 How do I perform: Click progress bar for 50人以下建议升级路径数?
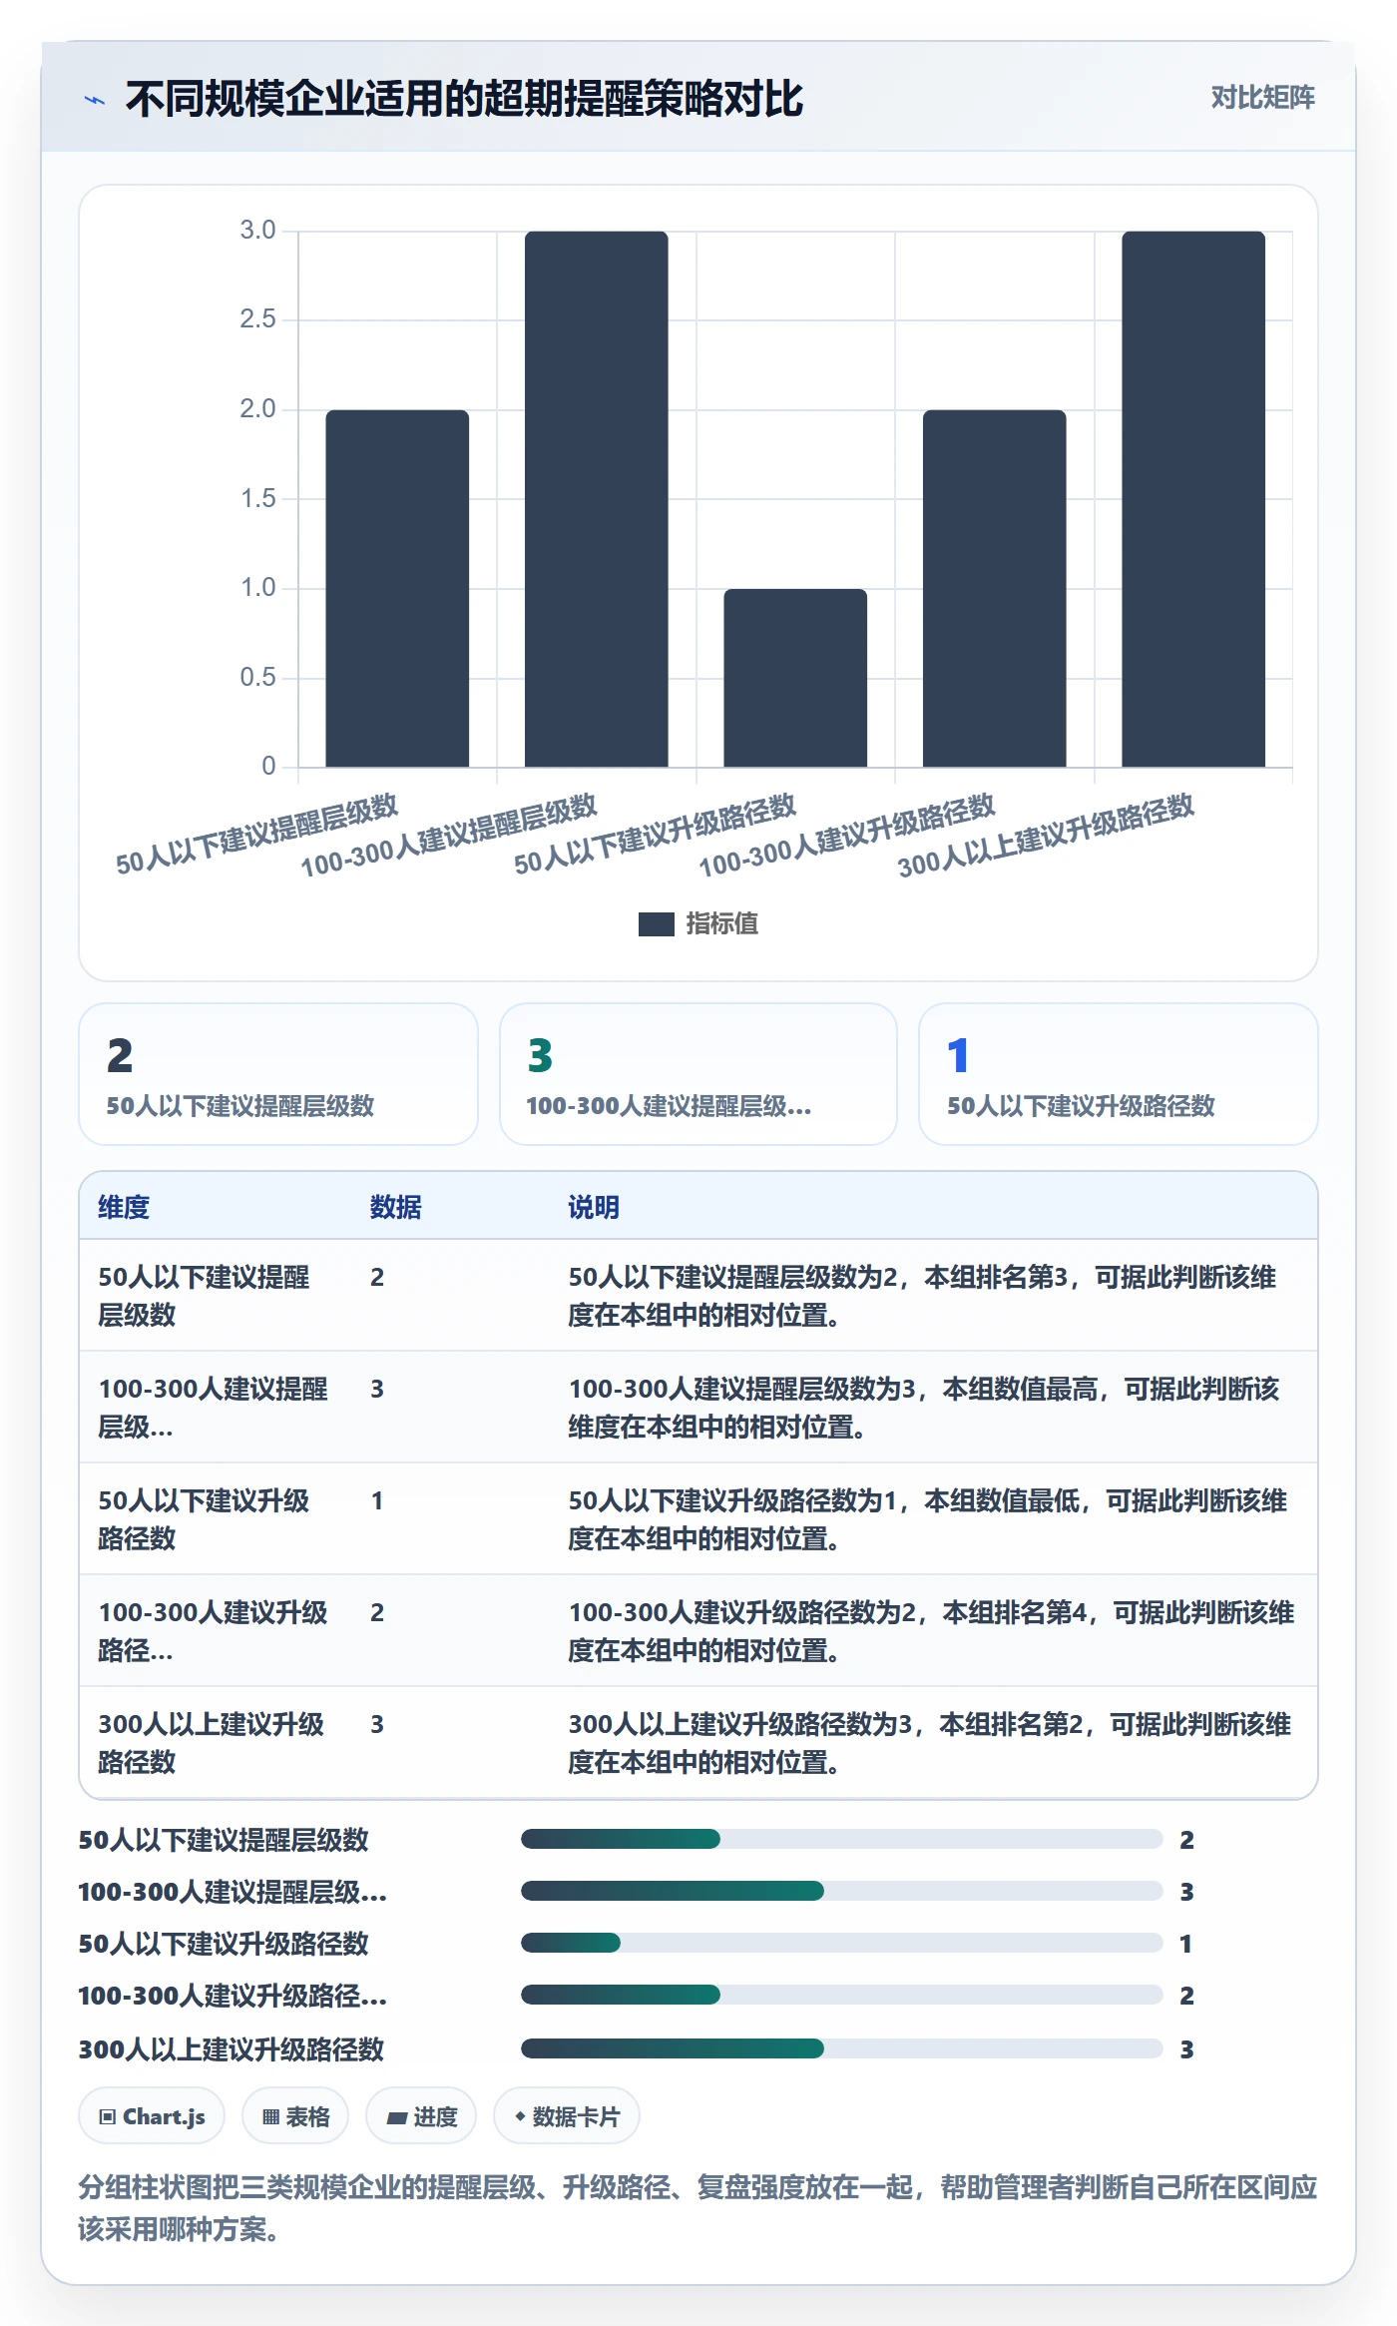click(x=842, y=1943)
